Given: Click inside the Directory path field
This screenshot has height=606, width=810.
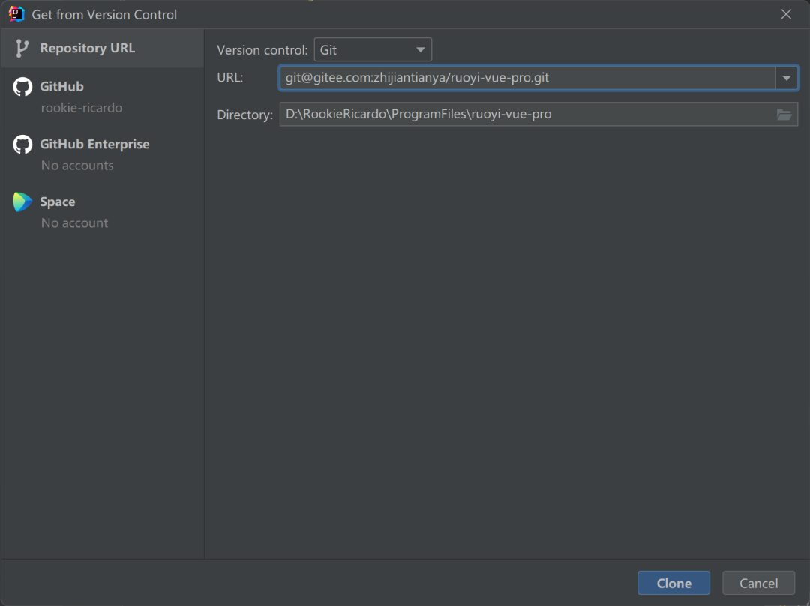Looking at the screenshot, I should (x=527, y=114).
